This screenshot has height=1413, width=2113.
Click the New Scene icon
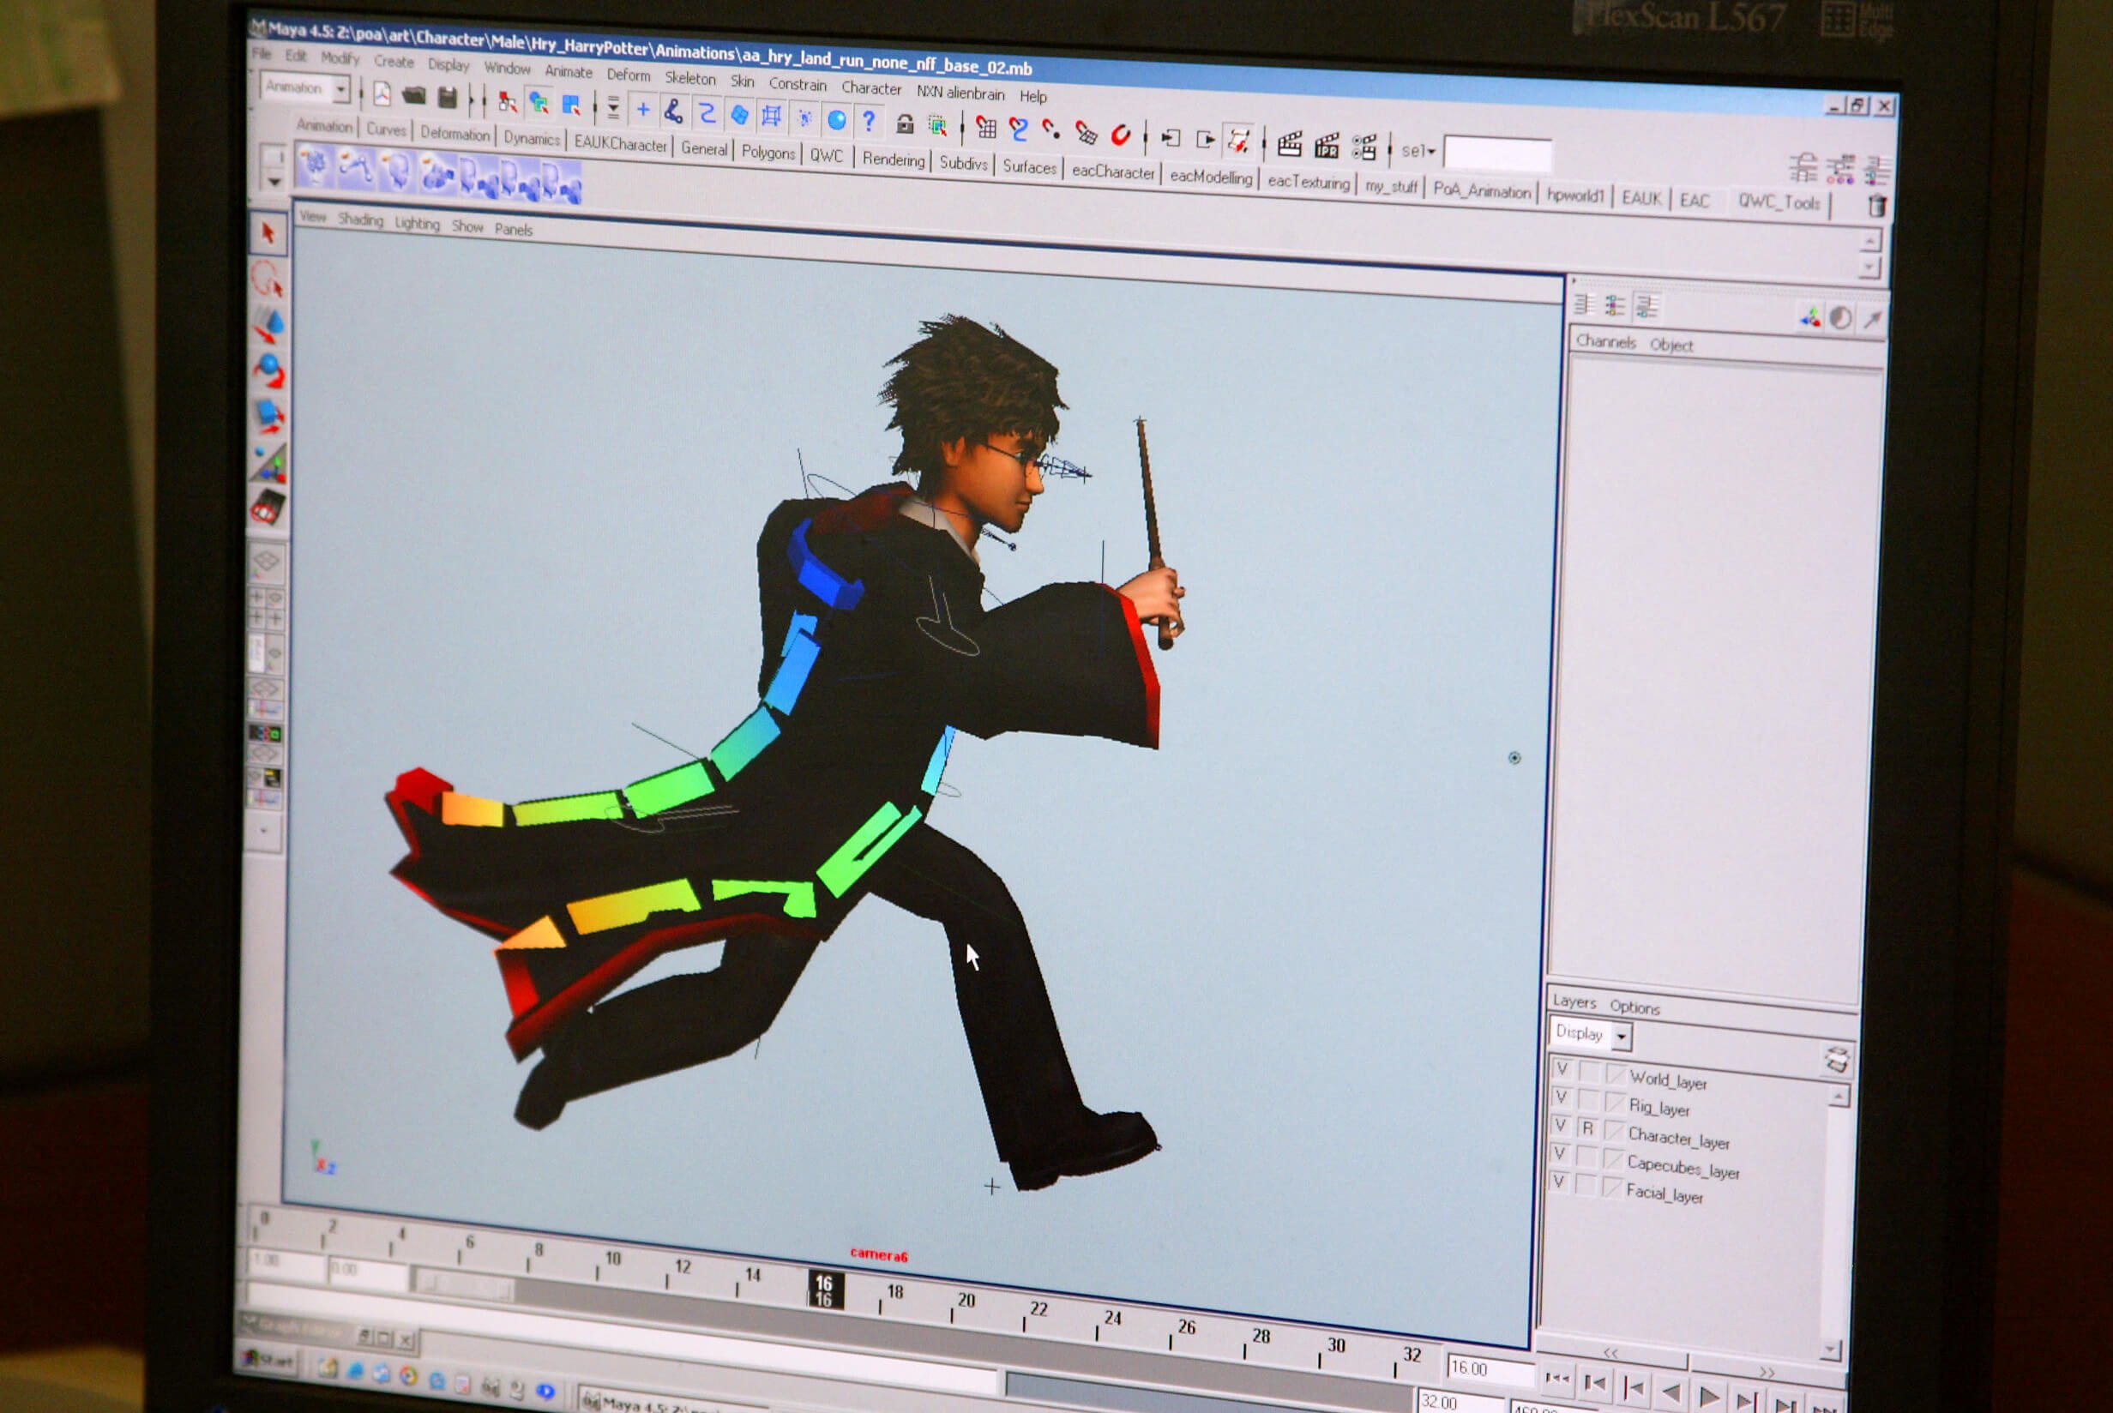pyautogui.click(x=382, y=94)
